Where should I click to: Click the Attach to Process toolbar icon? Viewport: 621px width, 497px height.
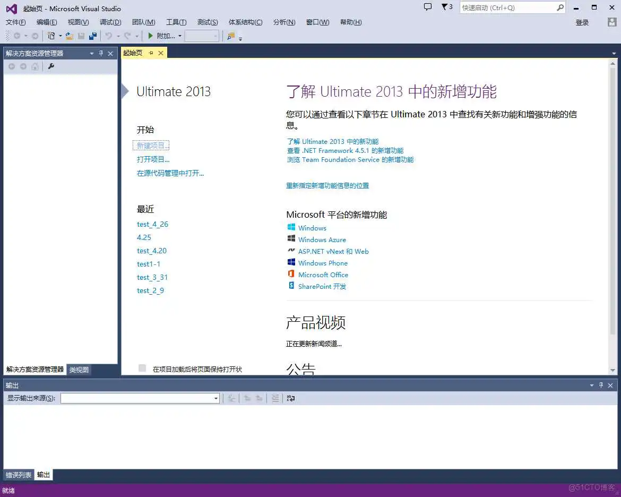click(163, 36)
